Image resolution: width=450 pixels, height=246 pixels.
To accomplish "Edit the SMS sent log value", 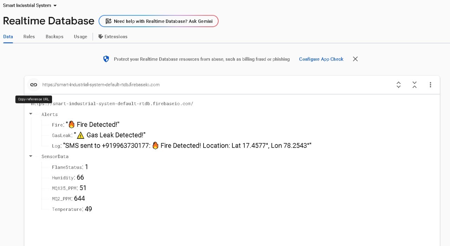I will pyautogui.click(x=187, y=145).
